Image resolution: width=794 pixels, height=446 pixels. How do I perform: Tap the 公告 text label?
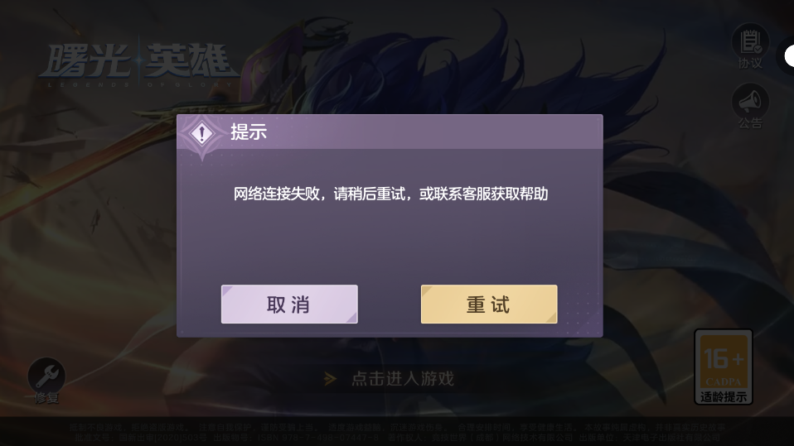click(x=750, y=122)
